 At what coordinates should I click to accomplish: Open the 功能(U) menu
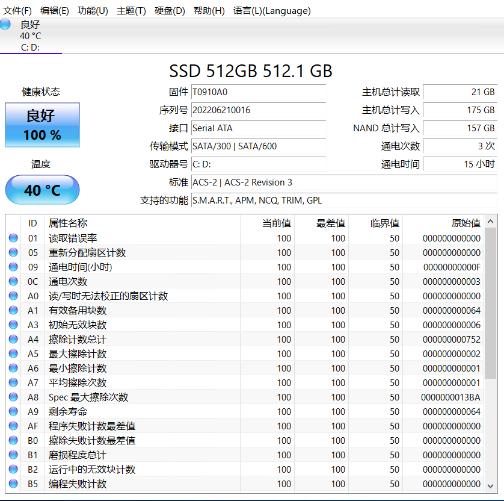click(93, 11)
